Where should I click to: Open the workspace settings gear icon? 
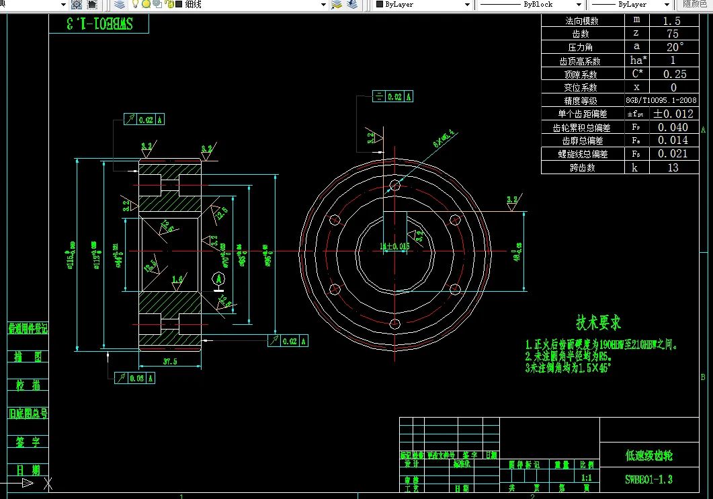pyautogui.click(x=77, y=5)
